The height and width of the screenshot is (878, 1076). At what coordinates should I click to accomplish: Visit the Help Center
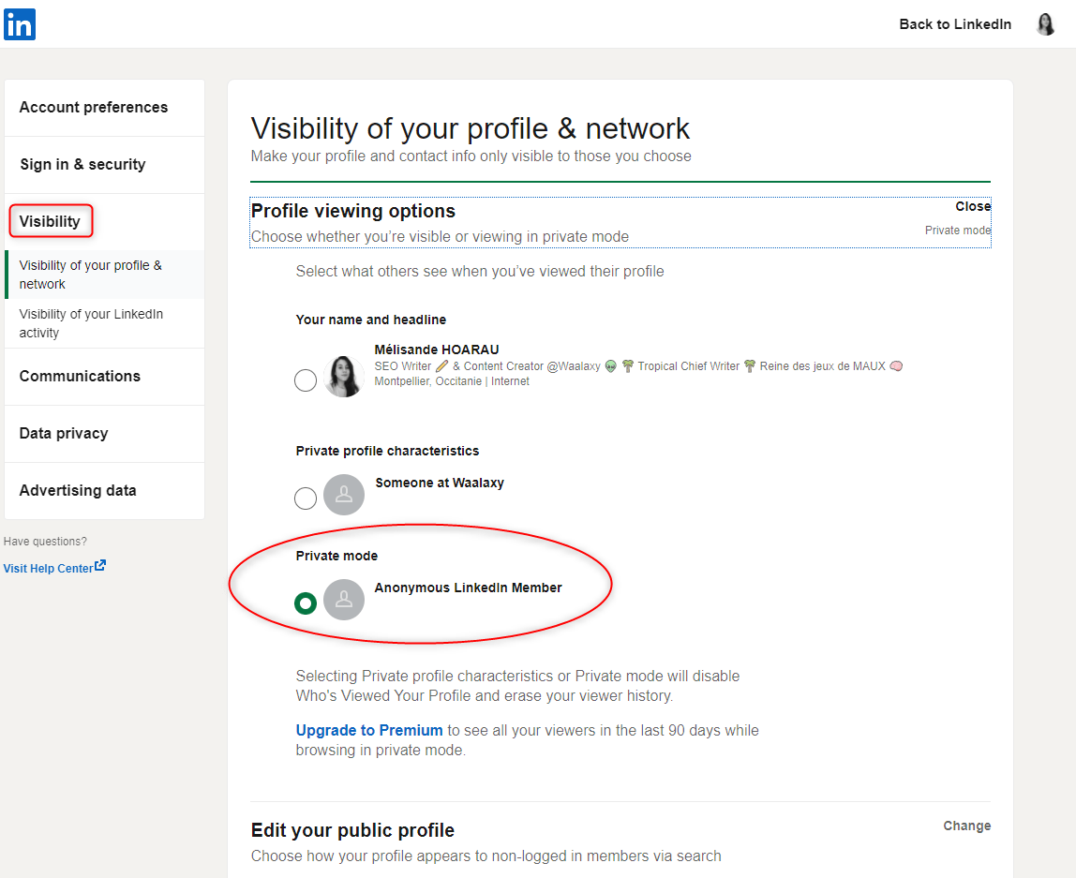(49, 567)
